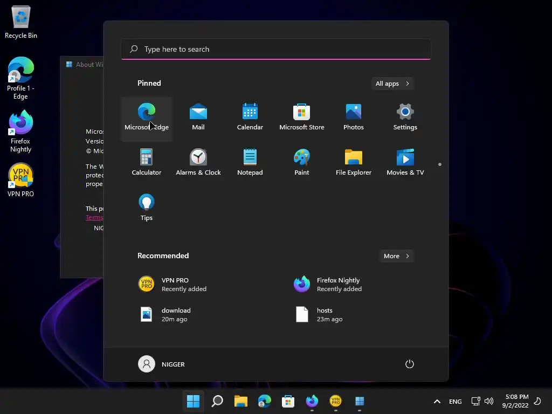Select the Firefox Nightly desktop shortcut

click(21, 131)
